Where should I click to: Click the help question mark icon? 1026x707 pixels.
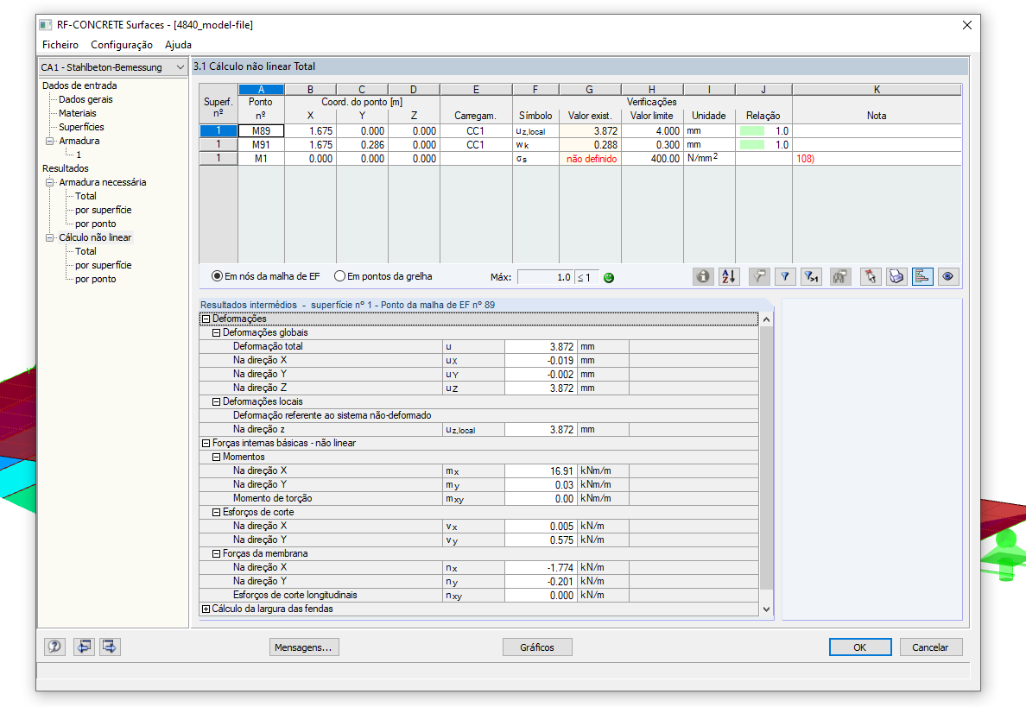pos(55,647)
